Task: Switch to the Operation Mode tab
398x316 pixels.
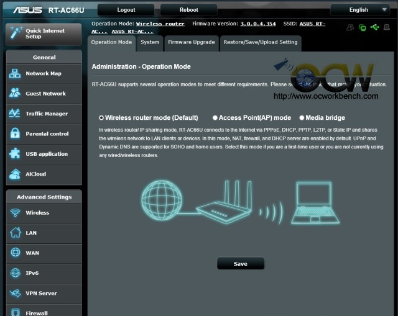Action: click(x=111, y=43)
